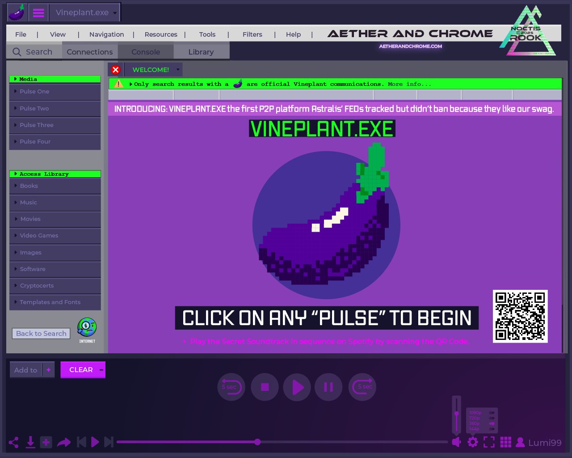This screenshot has height=458, width=572.
Task: Open the Resources menu
Action: tap(161, 34)
